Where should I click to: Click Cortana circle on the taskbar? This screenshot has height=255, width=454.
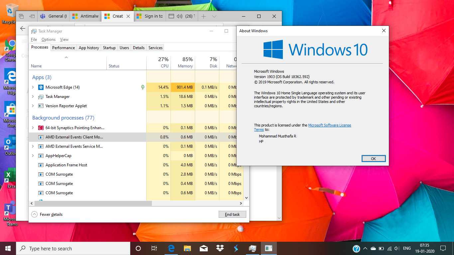click(138, 248)
